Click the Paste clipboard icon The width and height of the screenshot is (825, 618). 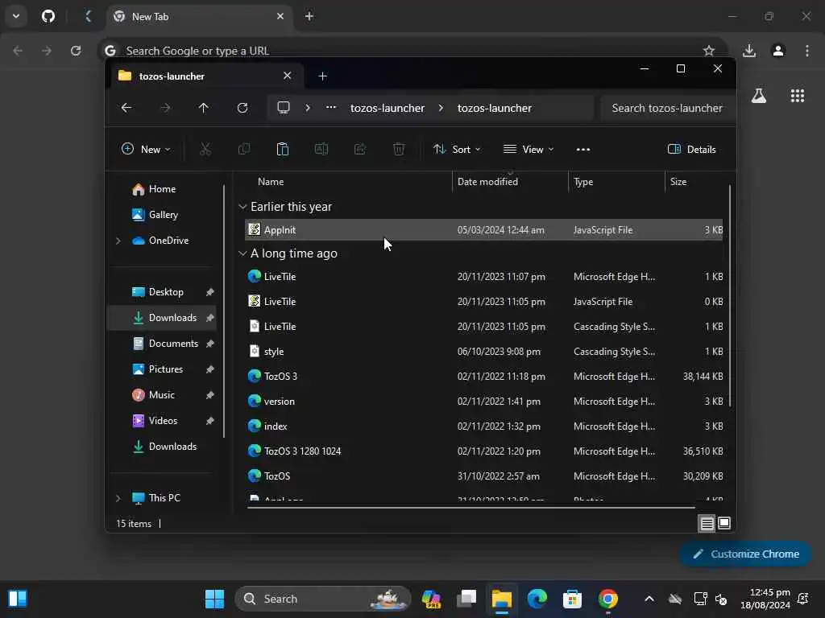tap(283, 149)
